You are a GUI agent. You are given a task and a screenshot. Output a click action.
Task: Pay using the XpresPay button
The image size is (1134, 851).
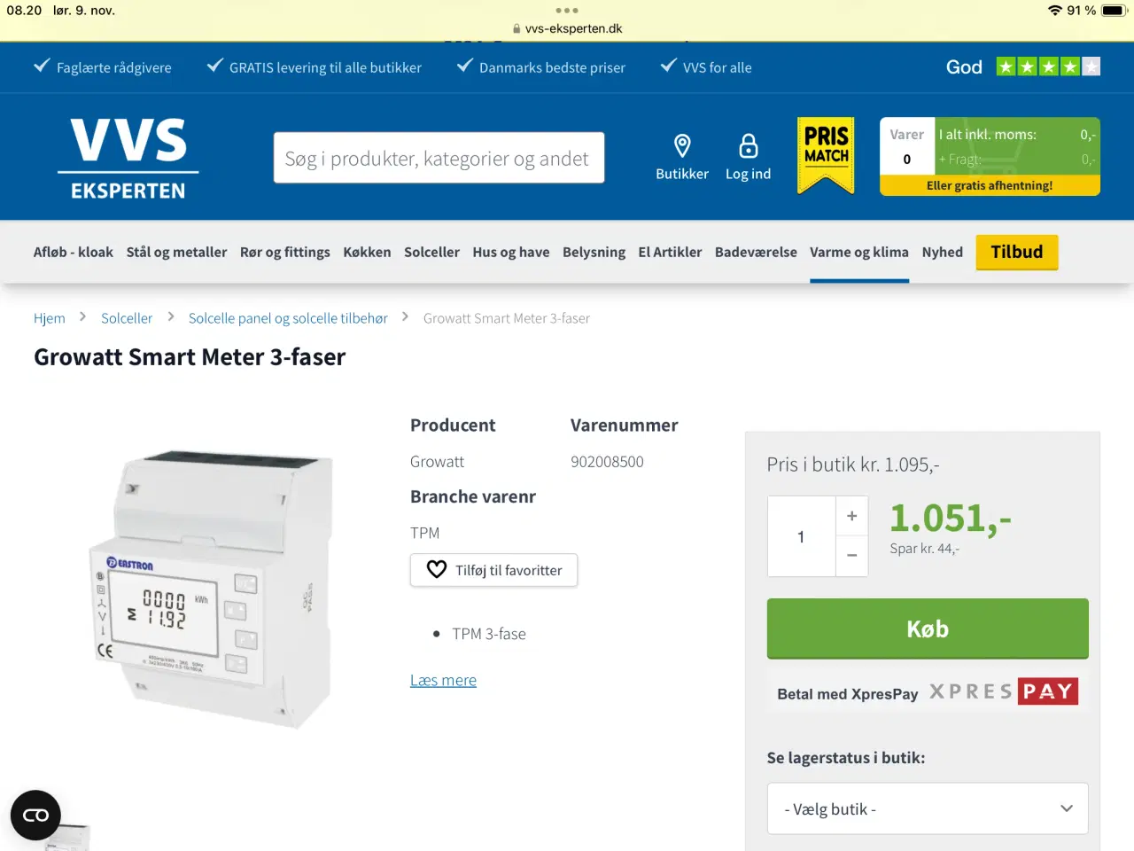[x=928, y=691]
